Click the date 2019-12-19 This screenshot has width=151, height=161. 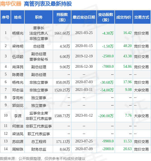click(84, 56)
